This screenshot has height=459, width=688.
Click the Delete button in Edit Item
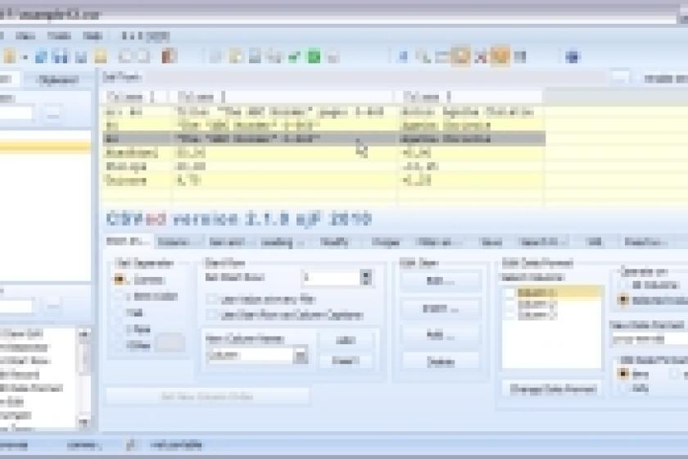coord(440,362)
